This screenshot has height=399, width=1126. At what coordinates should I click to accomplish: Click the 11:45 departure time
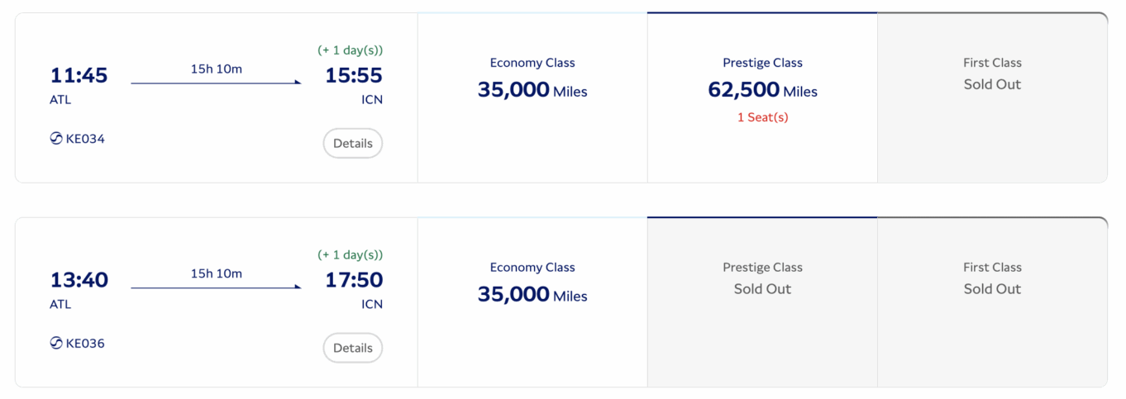click(79, 75)
